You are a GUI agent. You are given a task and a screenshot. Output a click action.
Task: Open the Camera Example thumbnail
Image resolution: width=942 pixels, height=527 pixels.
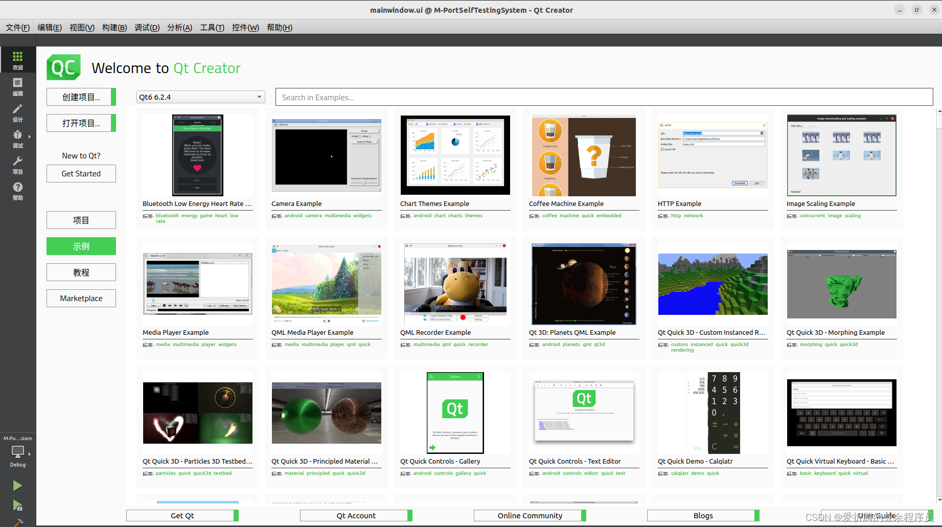[x=327, y=155]
